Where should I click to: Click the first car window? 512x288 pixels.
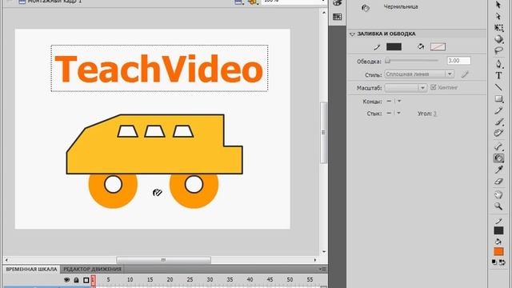tap(128, 131)
